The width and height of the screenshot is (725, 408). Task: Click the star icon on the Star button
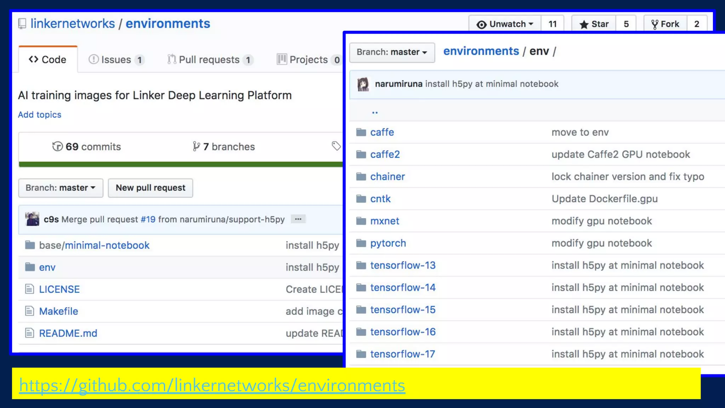click(584, 24)
